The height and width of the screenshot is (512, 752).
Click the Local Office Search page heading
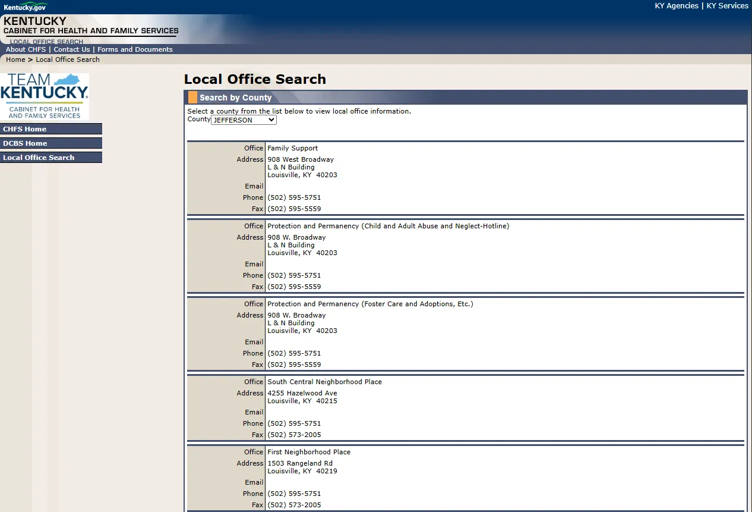point(255,79)
